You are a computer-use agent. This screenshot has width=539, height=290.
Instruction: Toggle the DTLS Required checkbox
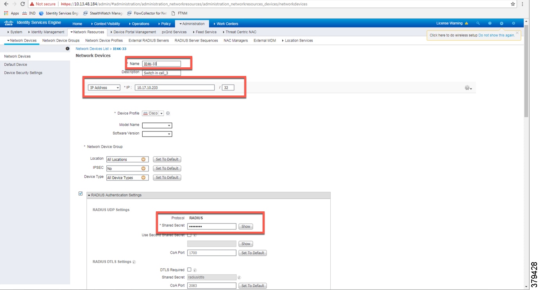coord(189,270)
